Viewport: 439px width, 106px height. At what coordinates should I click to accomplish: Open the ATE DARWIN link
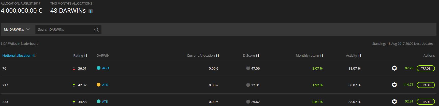click(105, 102)
